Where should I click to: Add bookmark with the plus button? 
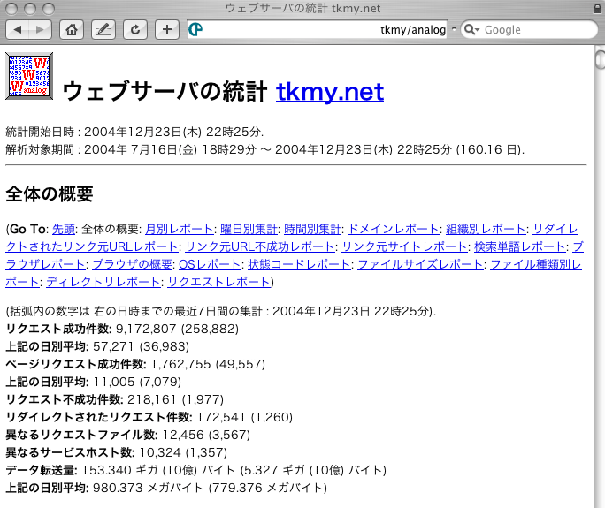coord(167,29)
